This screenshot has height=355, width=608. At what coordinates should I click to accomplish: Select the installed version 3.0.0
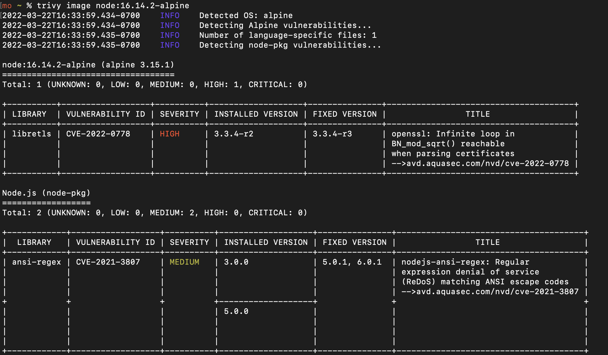coord(236,262)
